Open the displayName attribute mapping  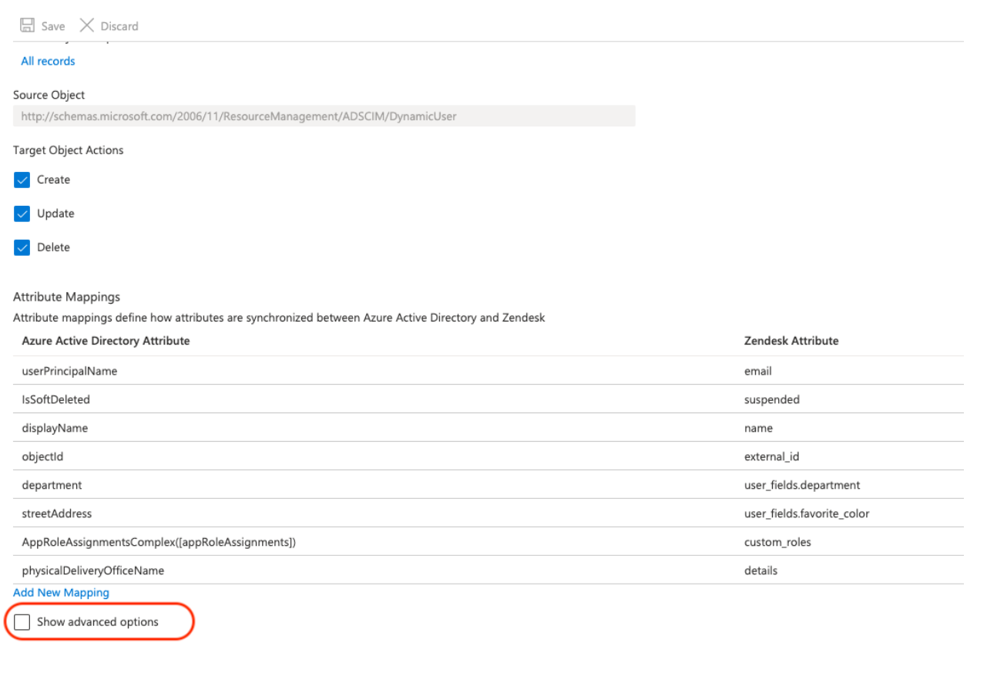coord(55,428)
